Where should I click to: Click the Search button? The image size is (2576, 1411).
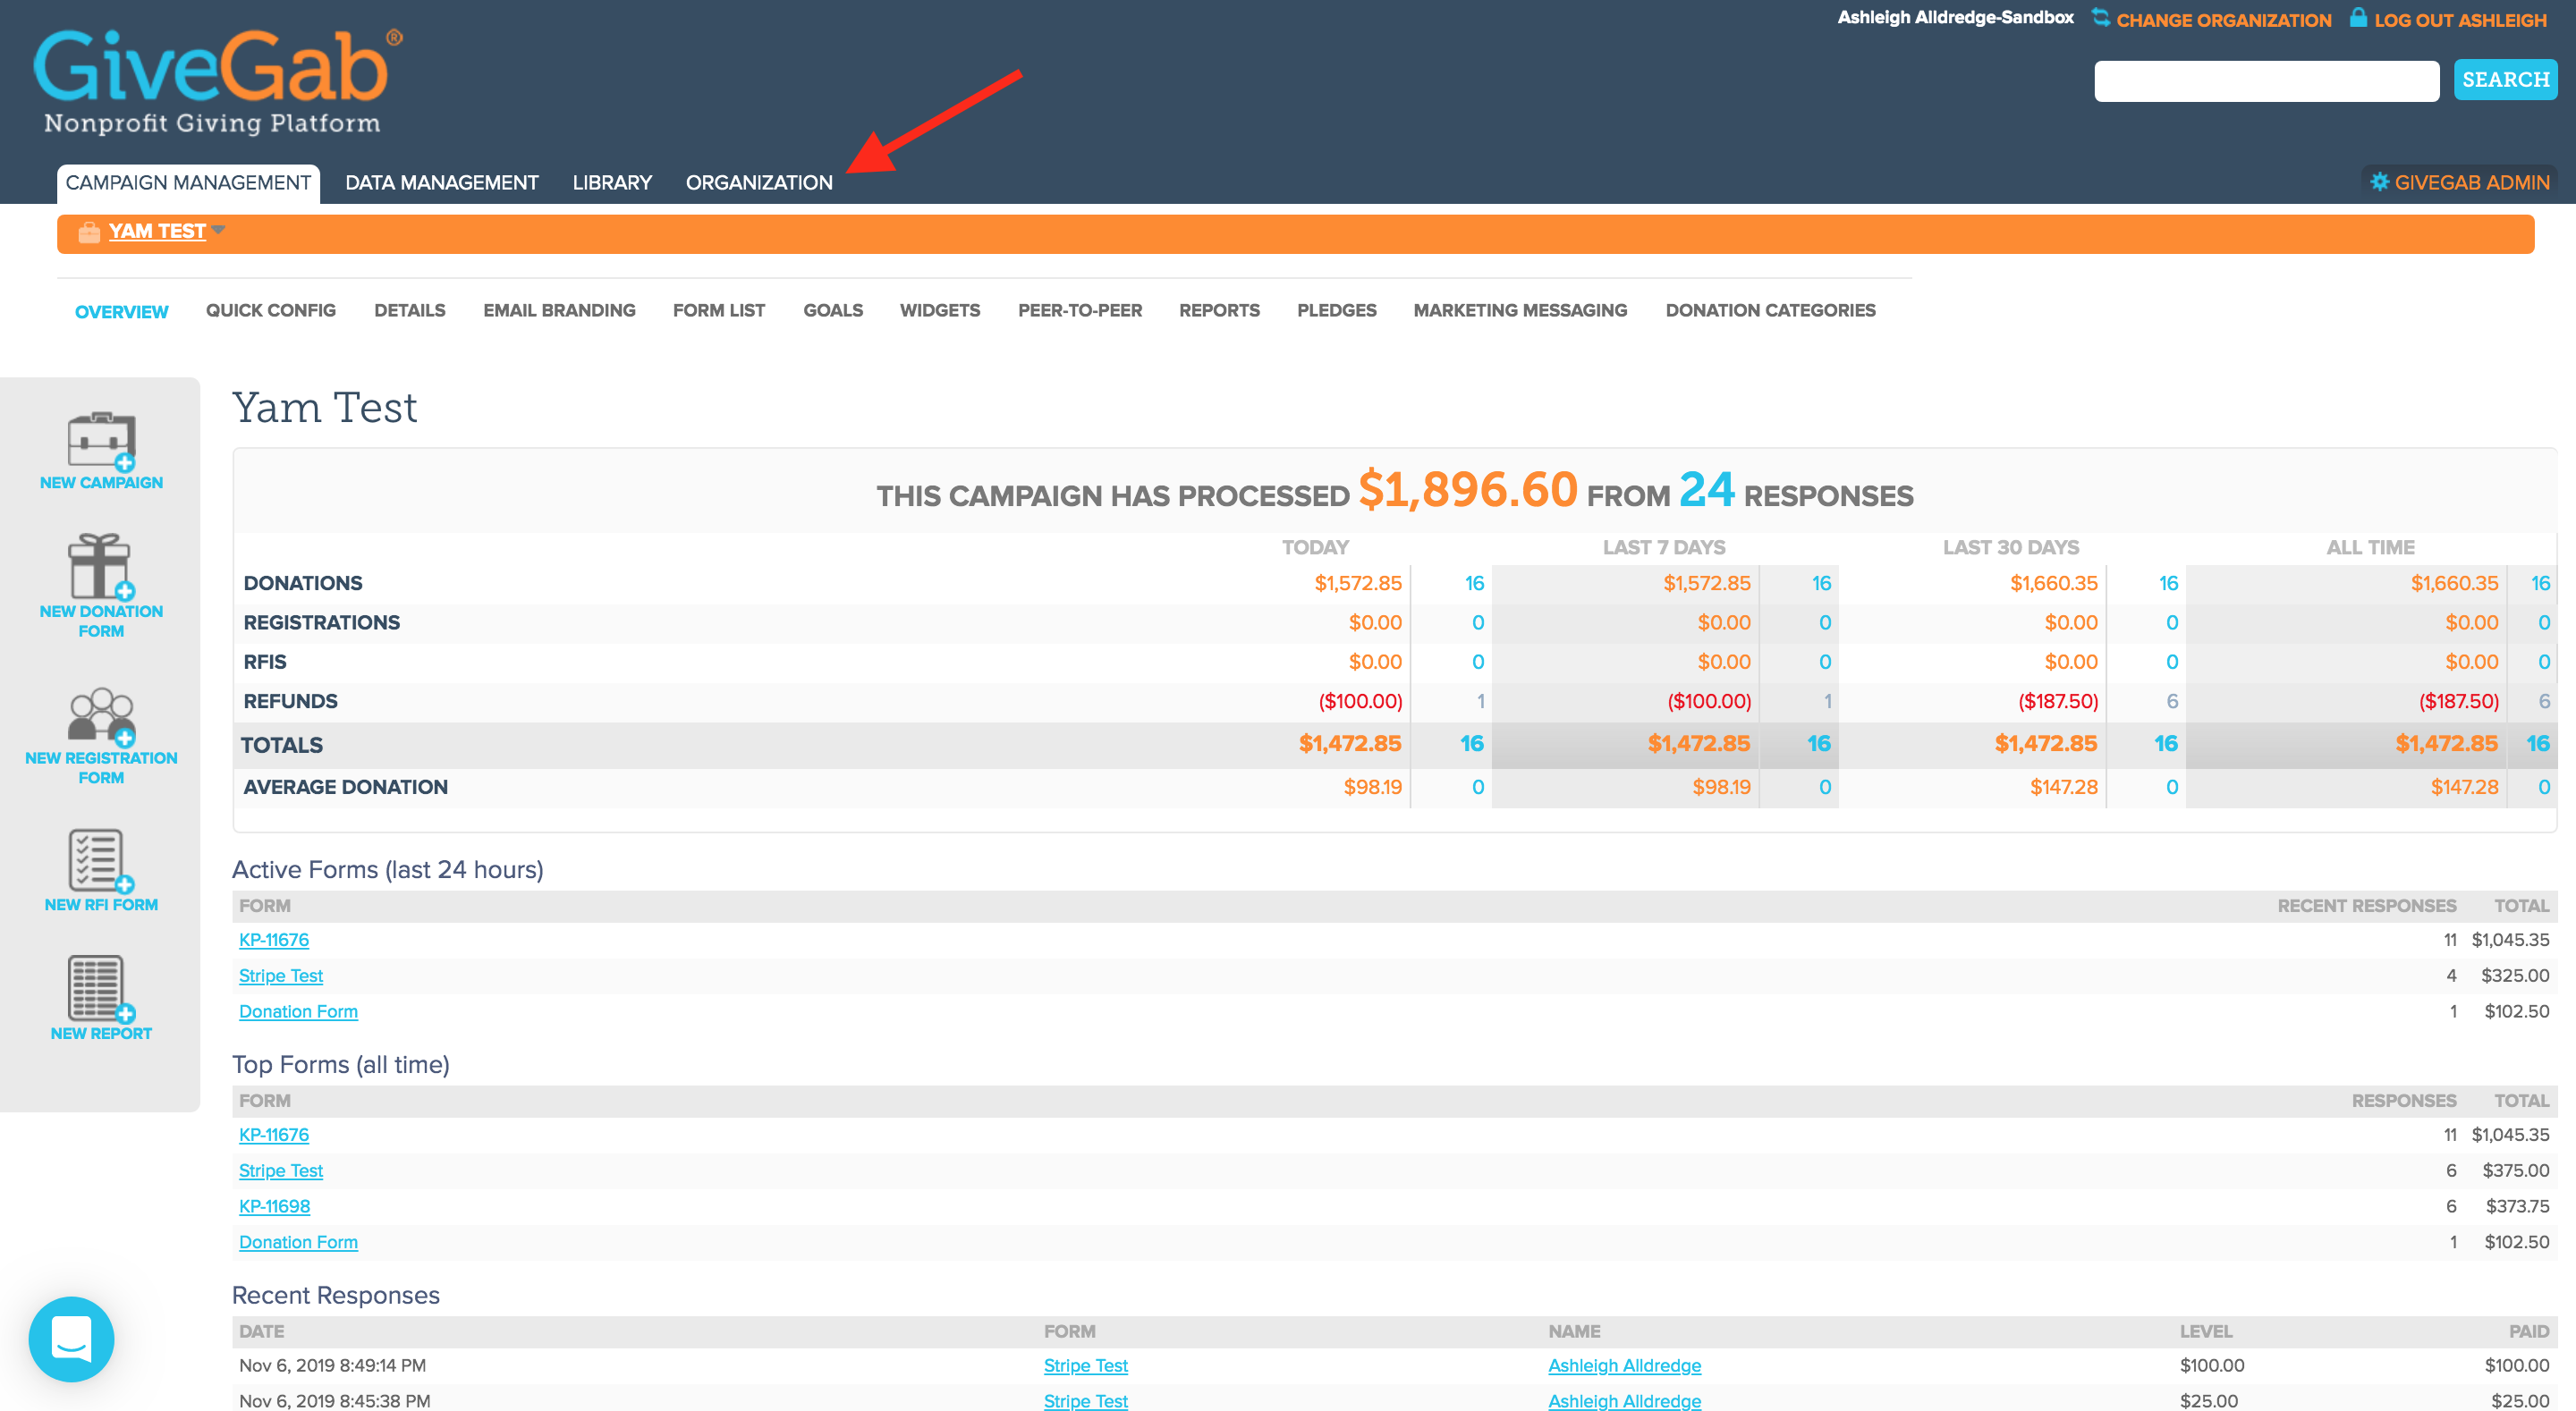pyautogui.click(x=2505, y=80)
